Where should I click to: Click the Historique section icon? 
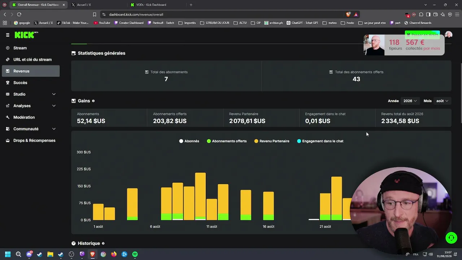coord(74,243)
